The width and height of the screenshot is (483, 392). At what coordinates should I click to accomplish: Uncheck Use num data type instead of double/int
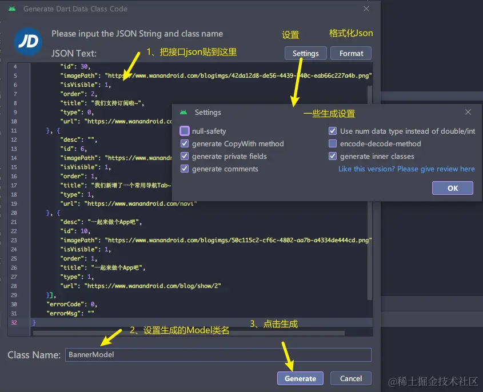point(332,131)
